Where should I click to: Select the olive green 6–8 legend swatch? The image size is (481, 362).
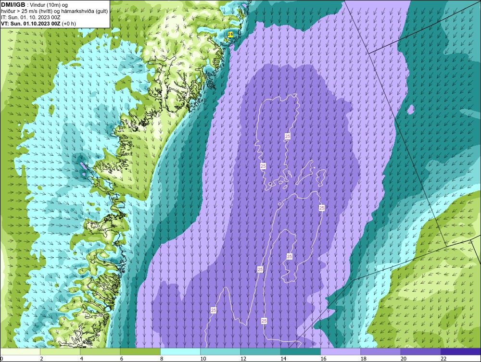click(140, 351)
